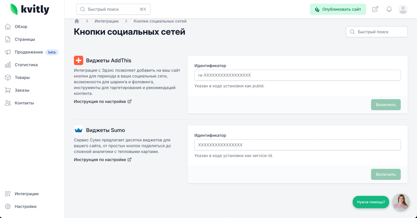Viewport: 417px width, 218px height.
Task: Focus Sumo Идентификатор input field
Action: point(298,145)
